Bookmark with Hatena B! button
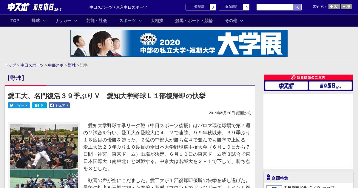358x188 pixels. [39, 105]
